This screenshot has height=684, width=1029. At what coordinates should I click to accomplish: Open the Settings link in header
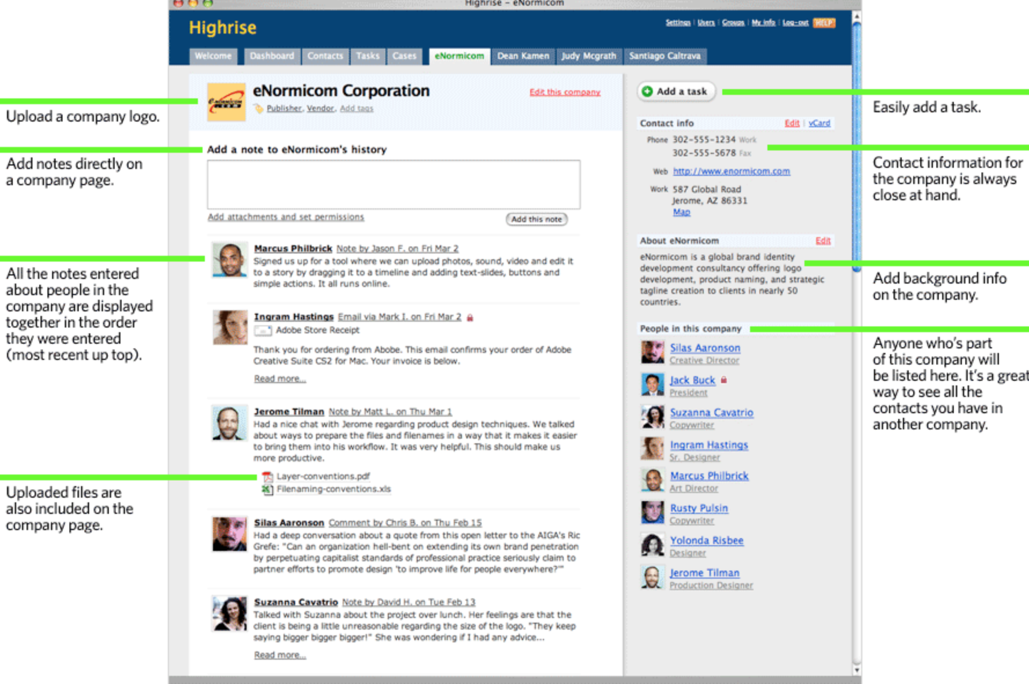(678, 23)
